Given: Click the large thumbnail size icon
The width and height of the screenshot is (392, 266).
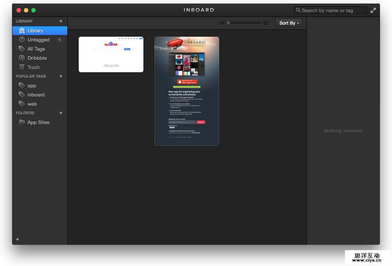Looking at the screenshot, I should pos(266,23).
